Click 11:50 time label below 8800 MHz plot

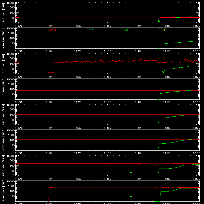pos(167,179)
